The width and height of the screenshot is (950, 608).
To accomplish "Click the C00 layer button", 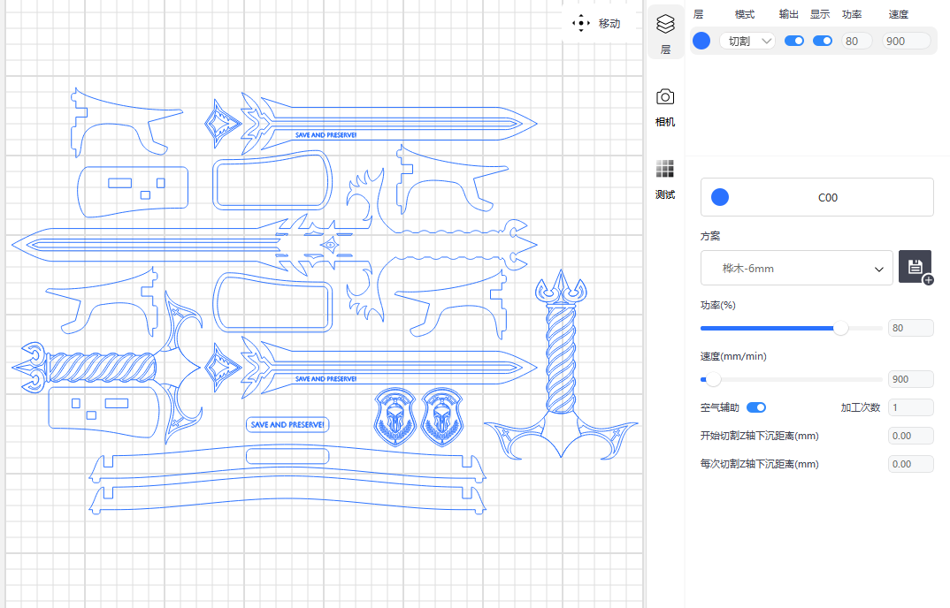I will [816, 197].
